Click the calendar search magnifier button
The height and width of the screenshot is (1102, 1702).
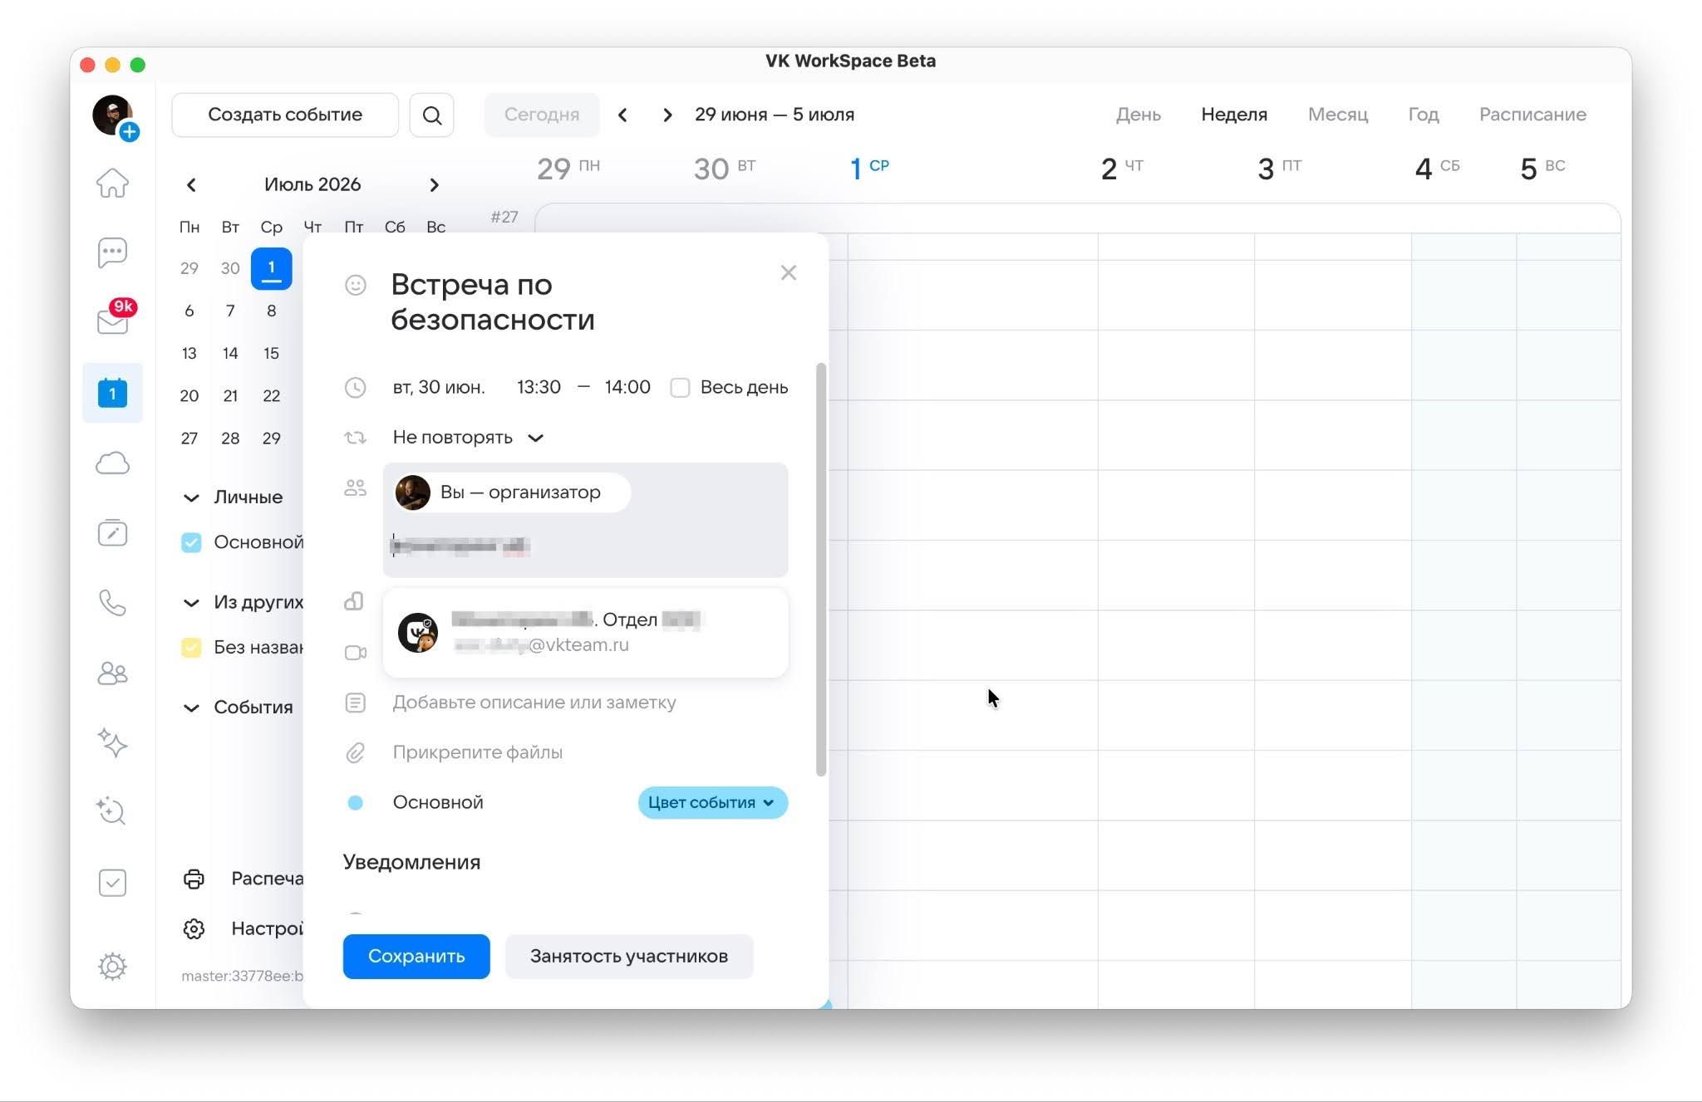click(x=431, y=115)
